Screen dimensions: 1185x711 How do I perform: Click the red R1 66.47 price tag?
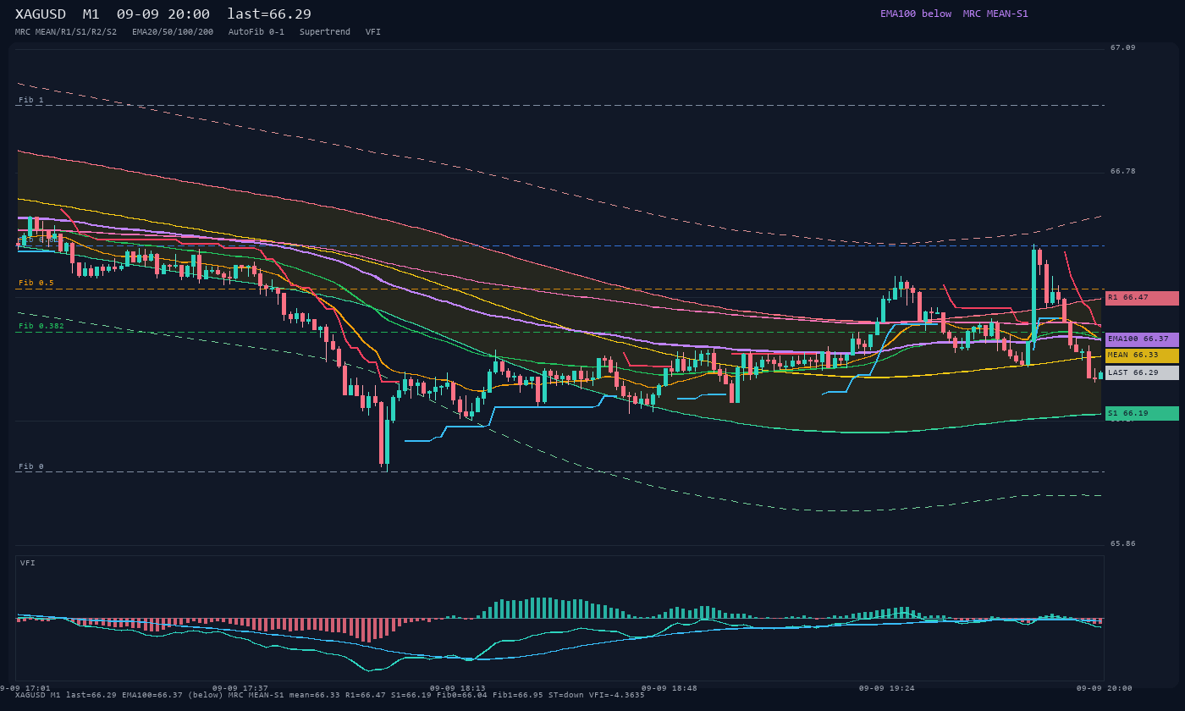[1142, 298]
